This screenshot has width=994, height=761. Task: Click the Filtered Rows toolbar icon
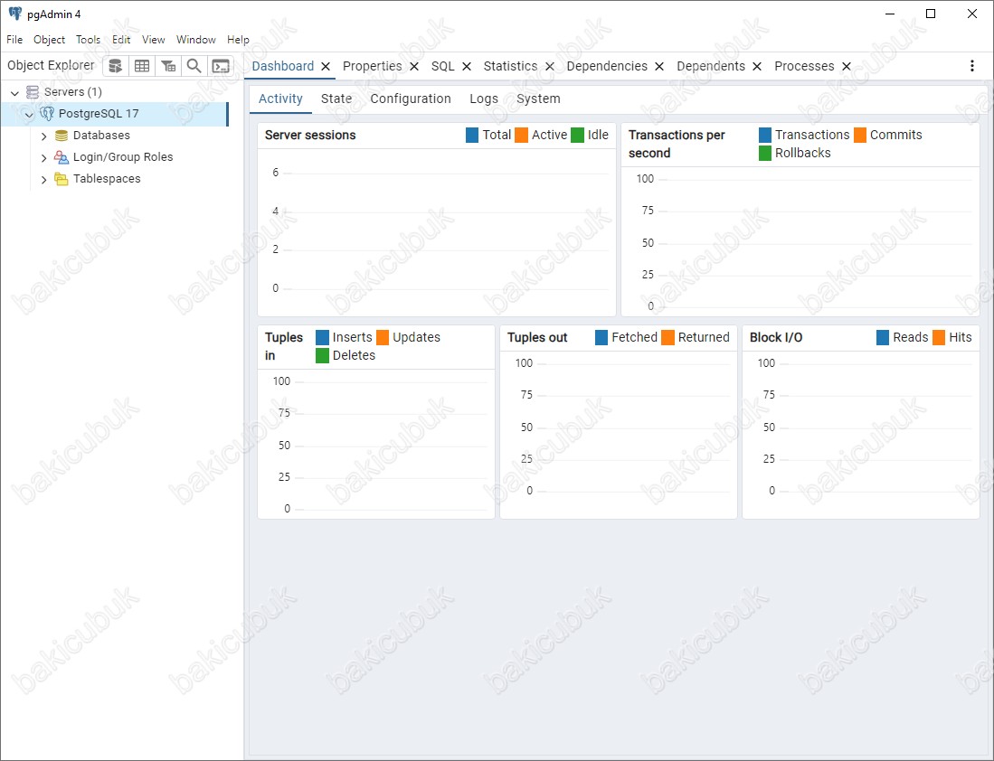tap(168, 66)
